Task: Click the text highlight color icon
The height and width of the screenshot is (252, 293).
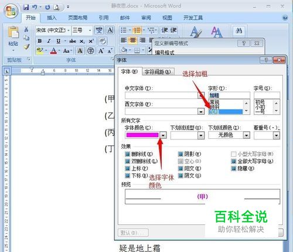Action: tap(40, 51)
